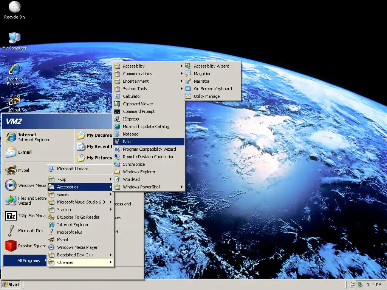Choose Mypal in All Programs list
Image resolution: width=387 pixels, height=290 pixels.
80,240
